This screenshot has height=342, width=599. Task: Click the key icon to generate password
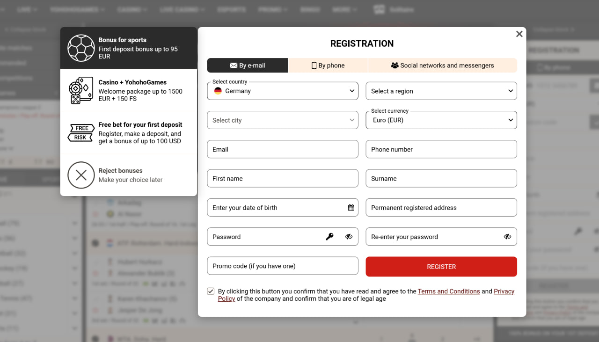330,237
